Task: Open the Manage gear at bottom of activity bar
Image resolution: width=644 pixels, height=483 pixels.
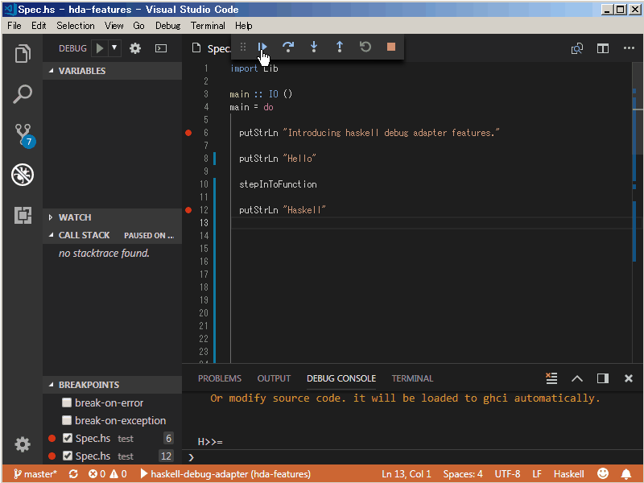Action: 23,444
